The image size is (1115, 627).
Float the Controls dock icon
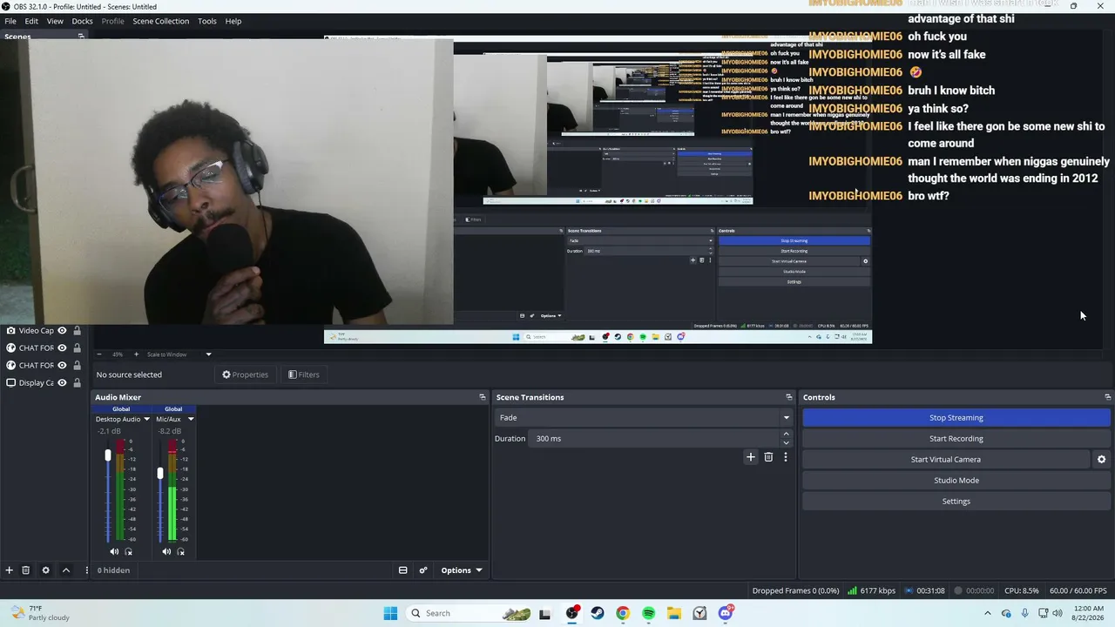[1107, 397]
